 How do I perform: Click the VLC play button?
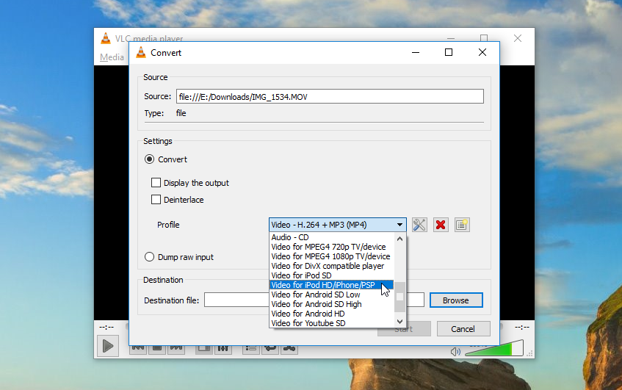point(108,346)
